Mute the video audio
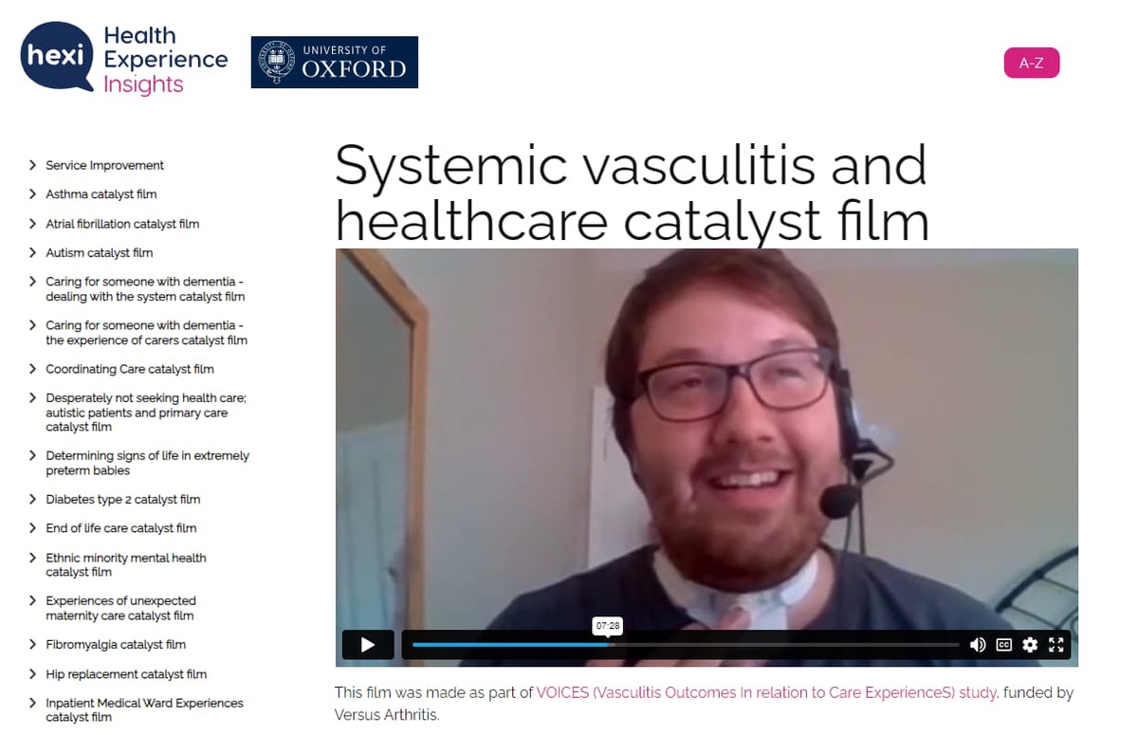Screen dimensions: 1138x735 (978, 645)
